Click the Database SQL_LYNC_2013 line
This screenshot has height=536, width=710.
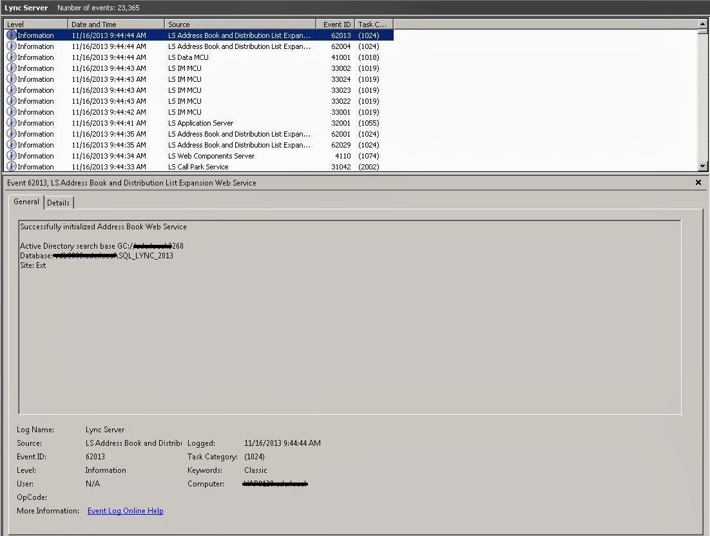[97, 255]
